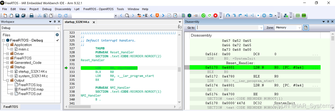
Task: Click the Step Out debug icon
Action: pos(240,15)
